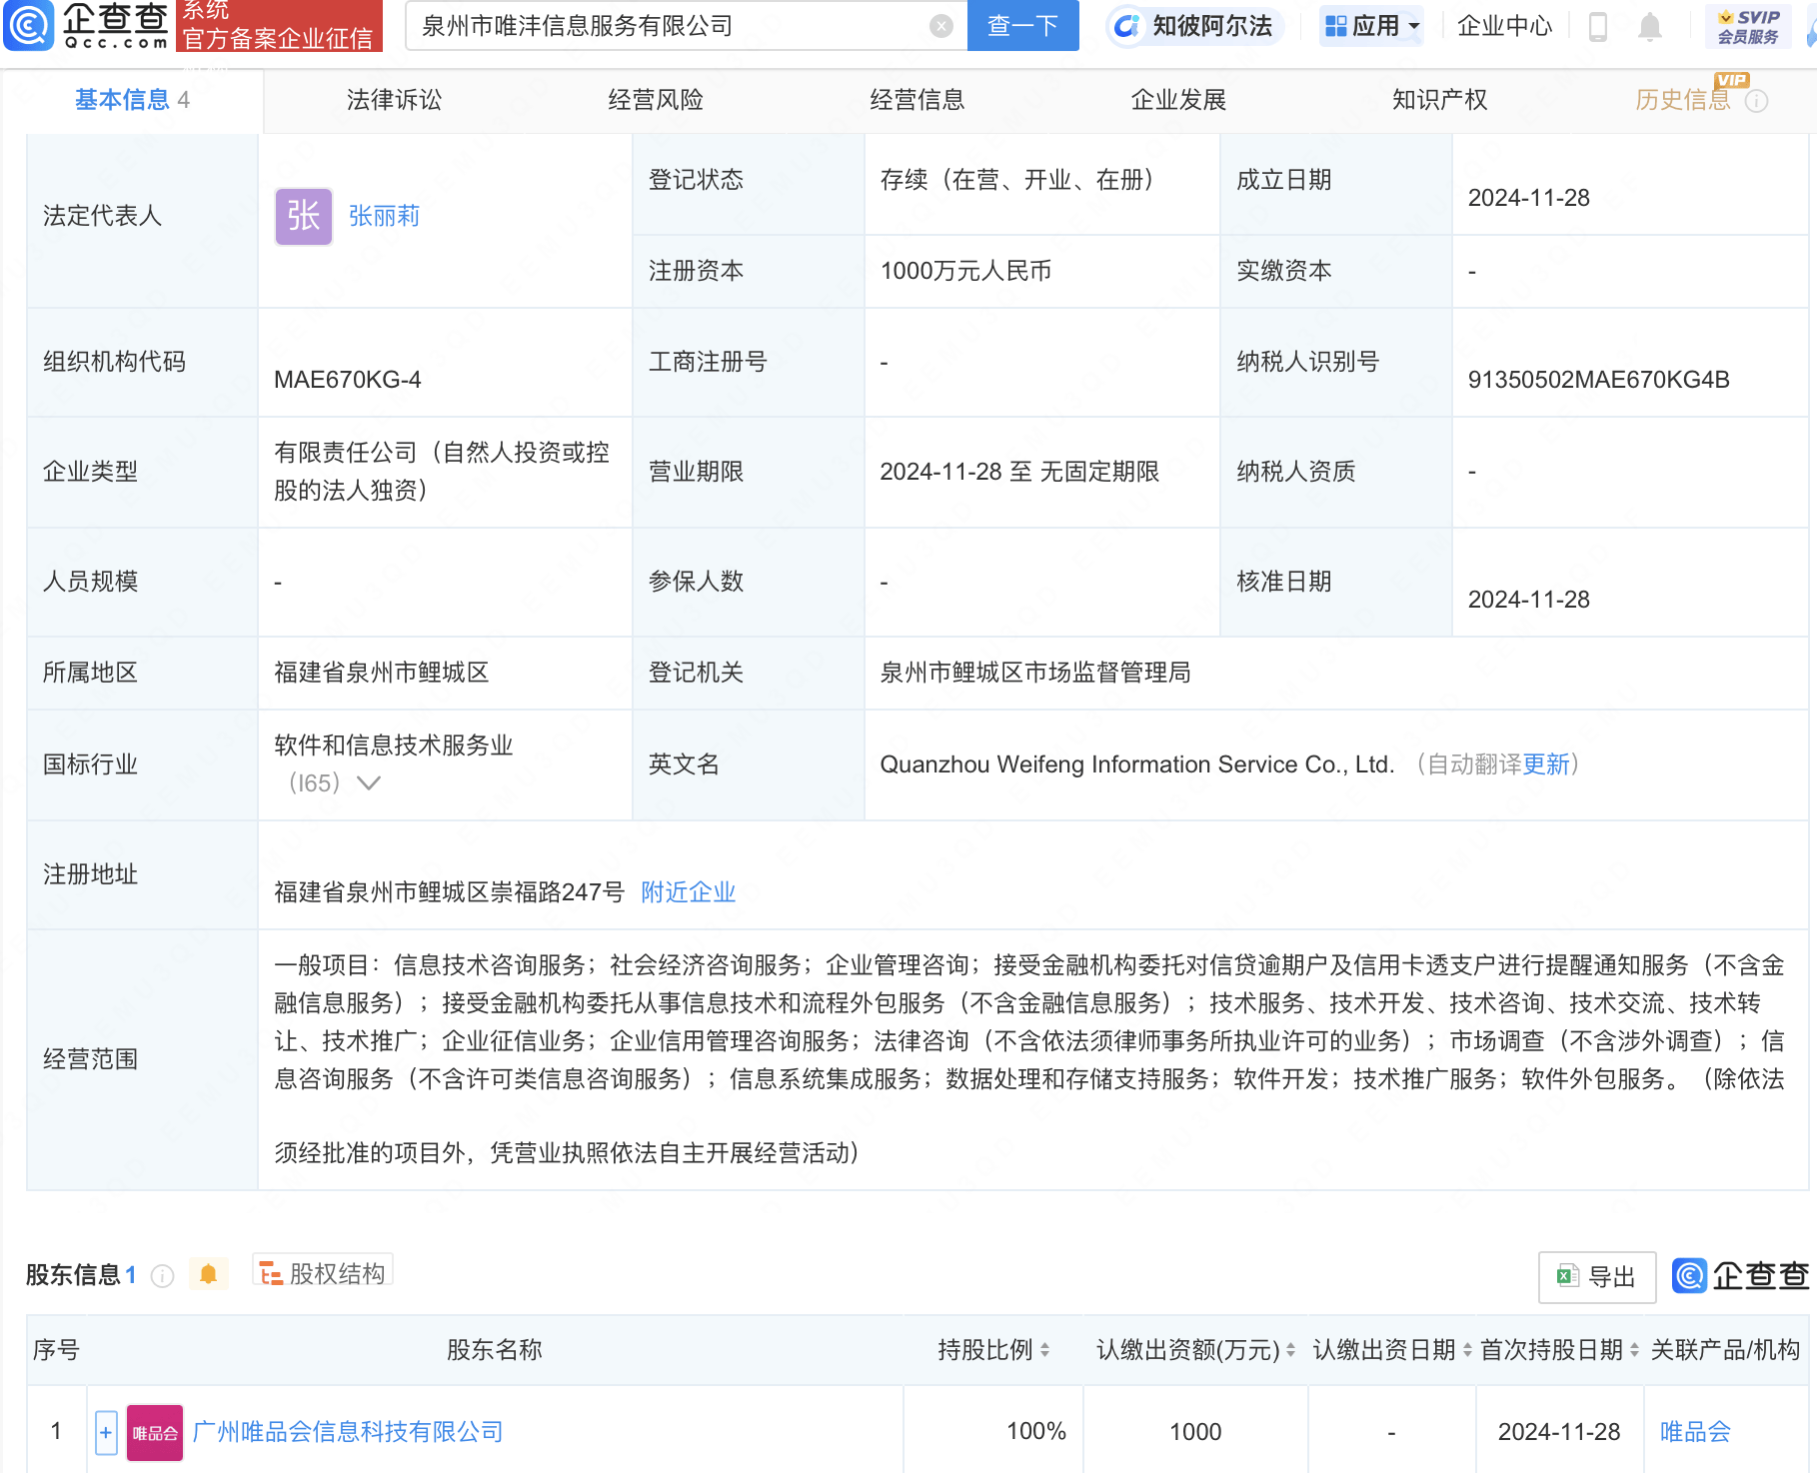Open 企业中心 in the header
Viewport: 1817px width, 1473px height.
tap(1504, 26)
